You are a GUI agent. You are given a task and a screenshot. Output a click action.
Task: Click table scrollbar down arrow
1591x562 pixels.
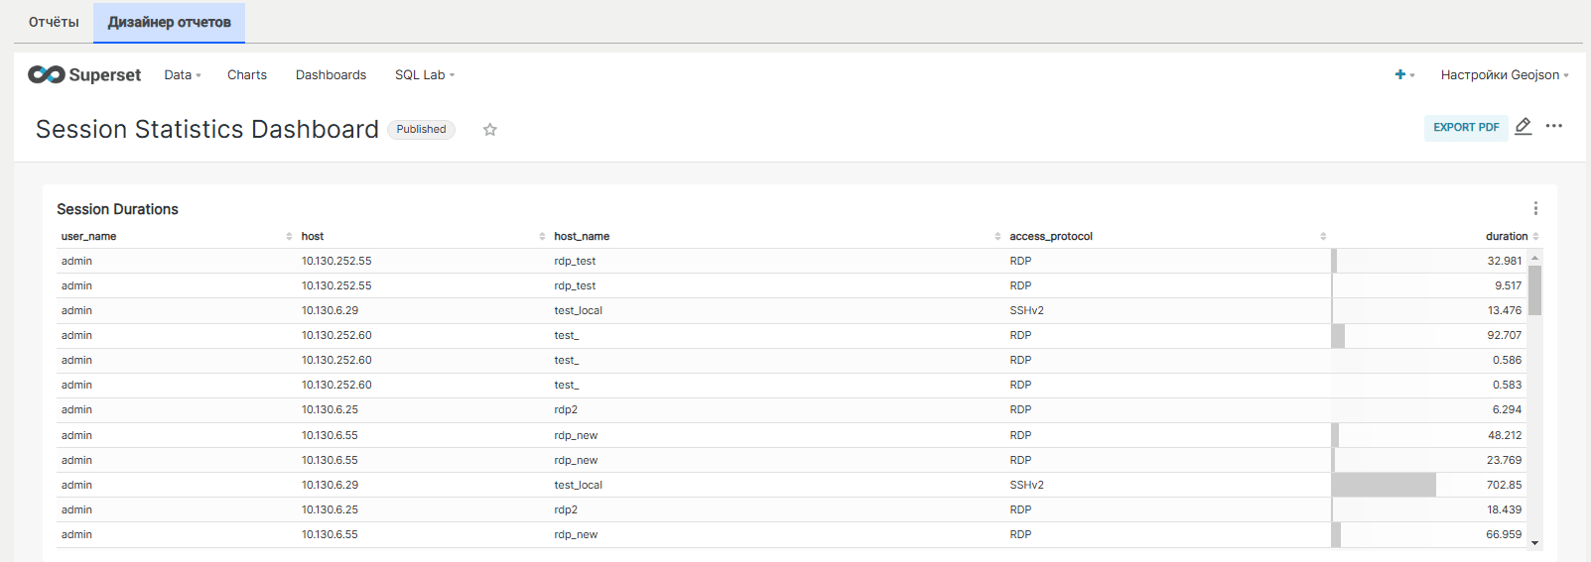click(1535, 542)
